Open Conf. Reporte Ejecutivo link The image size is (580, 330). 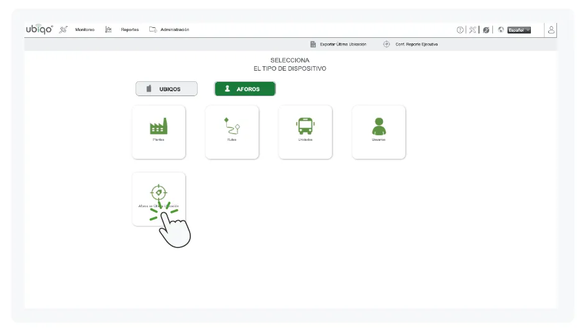[417, 44]
